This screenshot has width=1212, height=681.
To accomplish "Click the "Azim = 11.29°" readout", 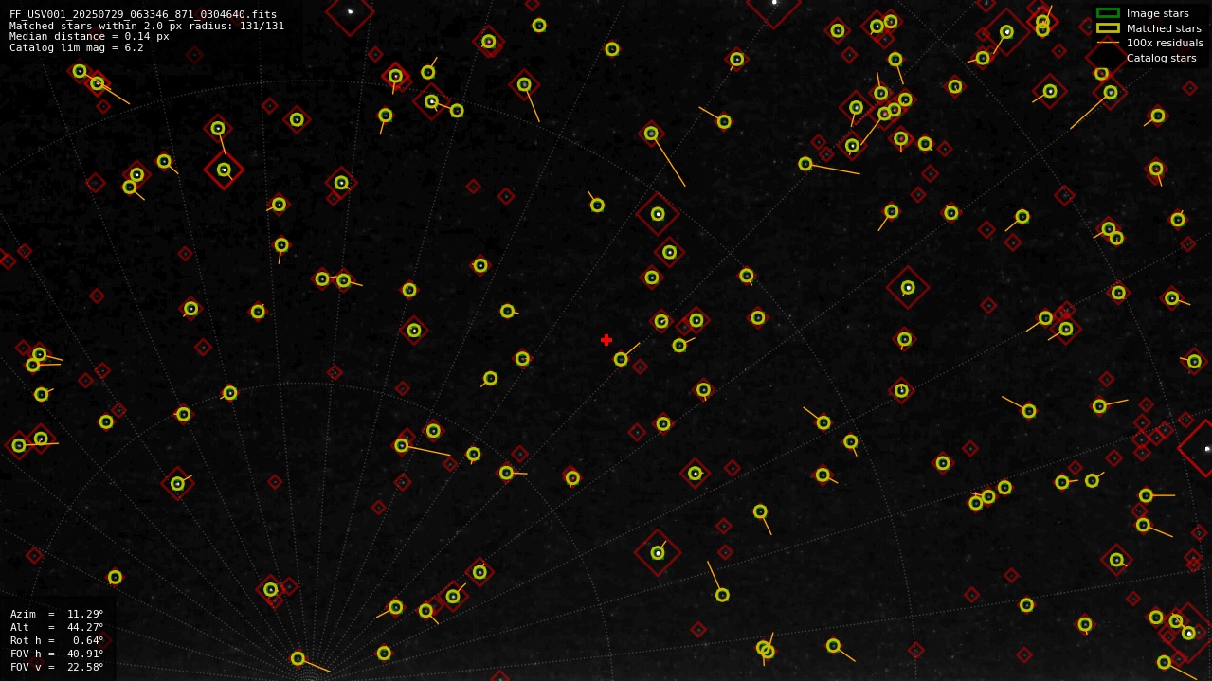I will [x=57, y=614].
